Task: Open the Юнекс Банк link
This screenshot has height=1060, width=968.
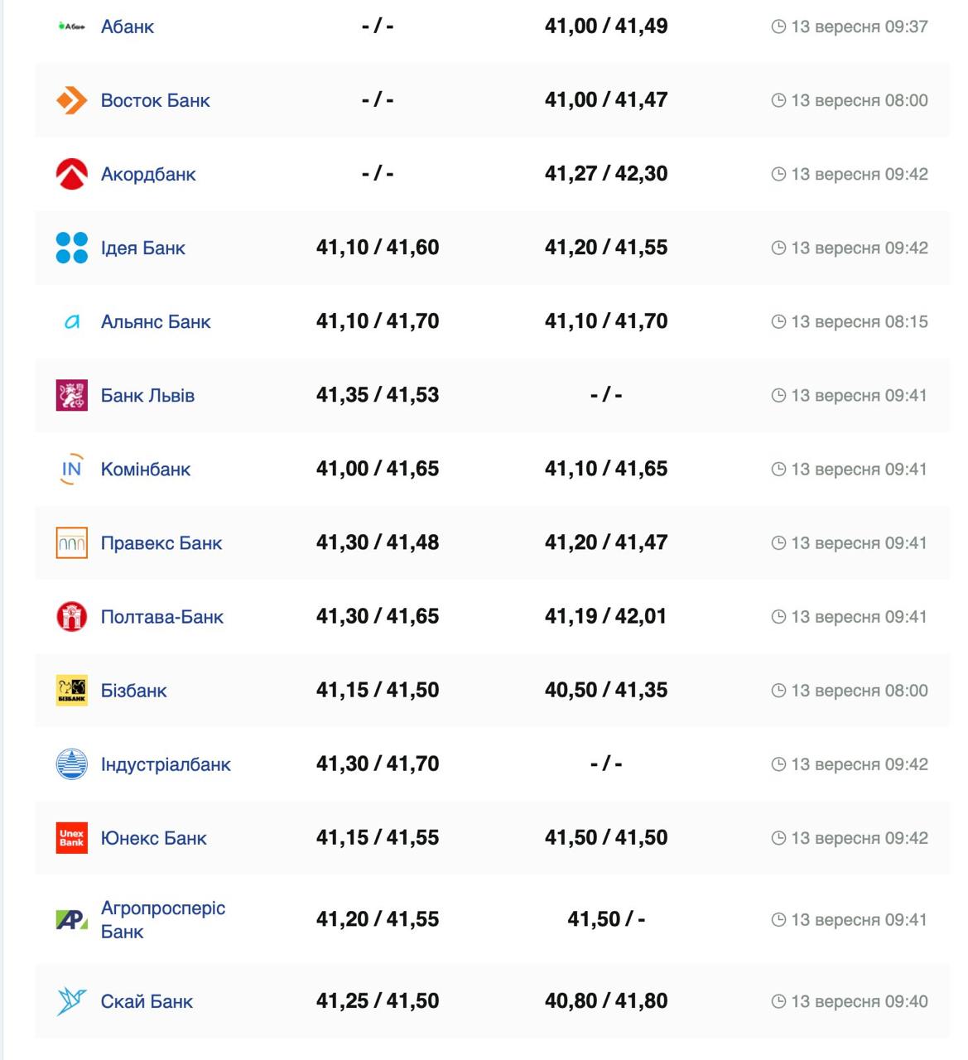Action: click(153, 838)
